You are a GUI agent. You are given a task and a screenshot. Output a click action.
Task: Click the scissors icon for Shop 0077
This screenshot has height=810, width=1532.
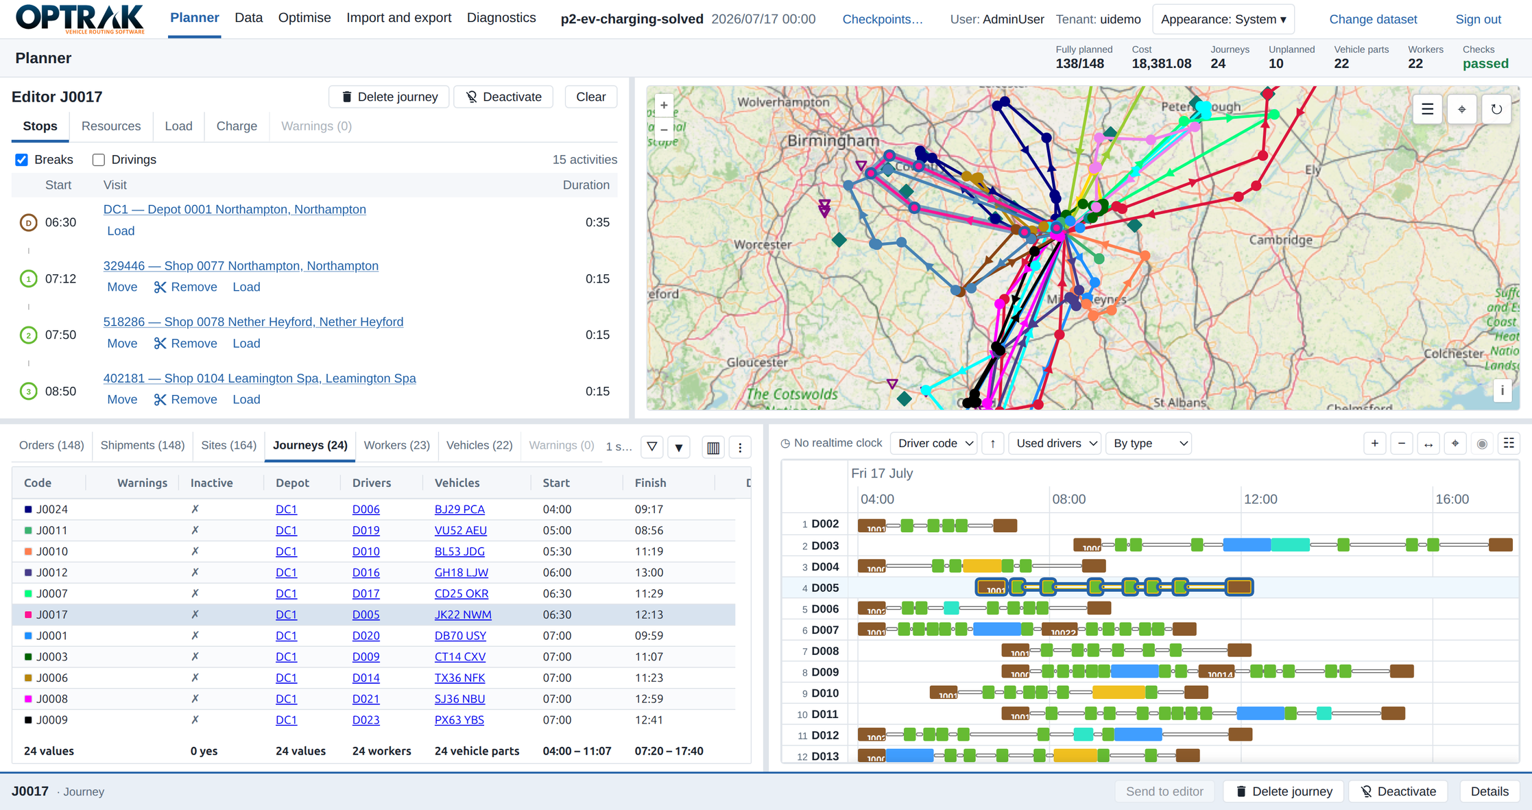(x=160, y=287)
